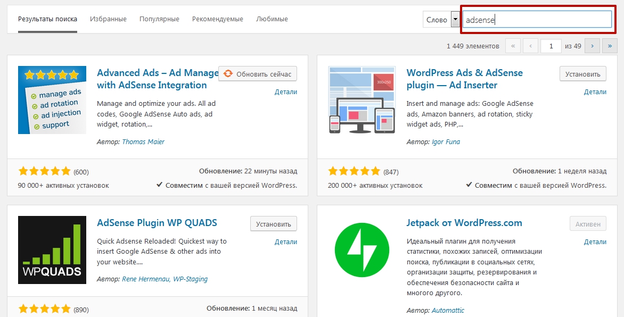Click Обновление: 1 месяц назад text
The height and width of the screenshot is (317, 624).
tap(251, 308)
